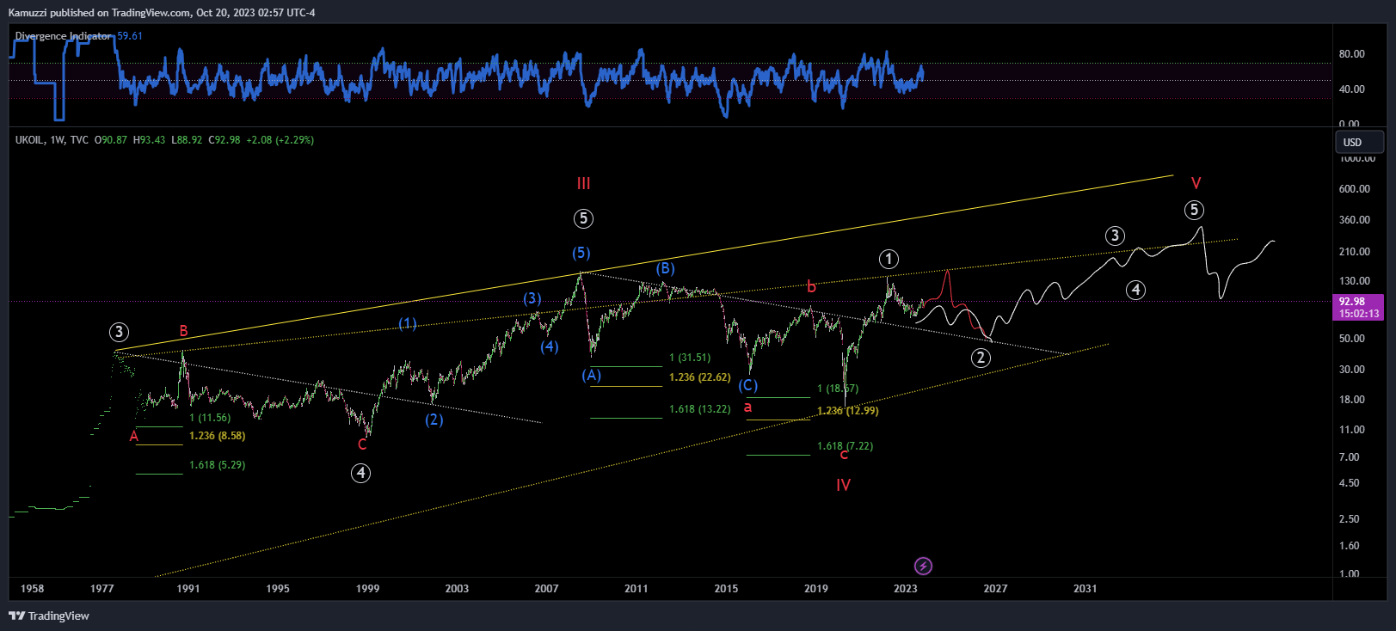Select the Divergence Indicator legend title
The image size is (1396, 631).
click(x=63, y=36)
